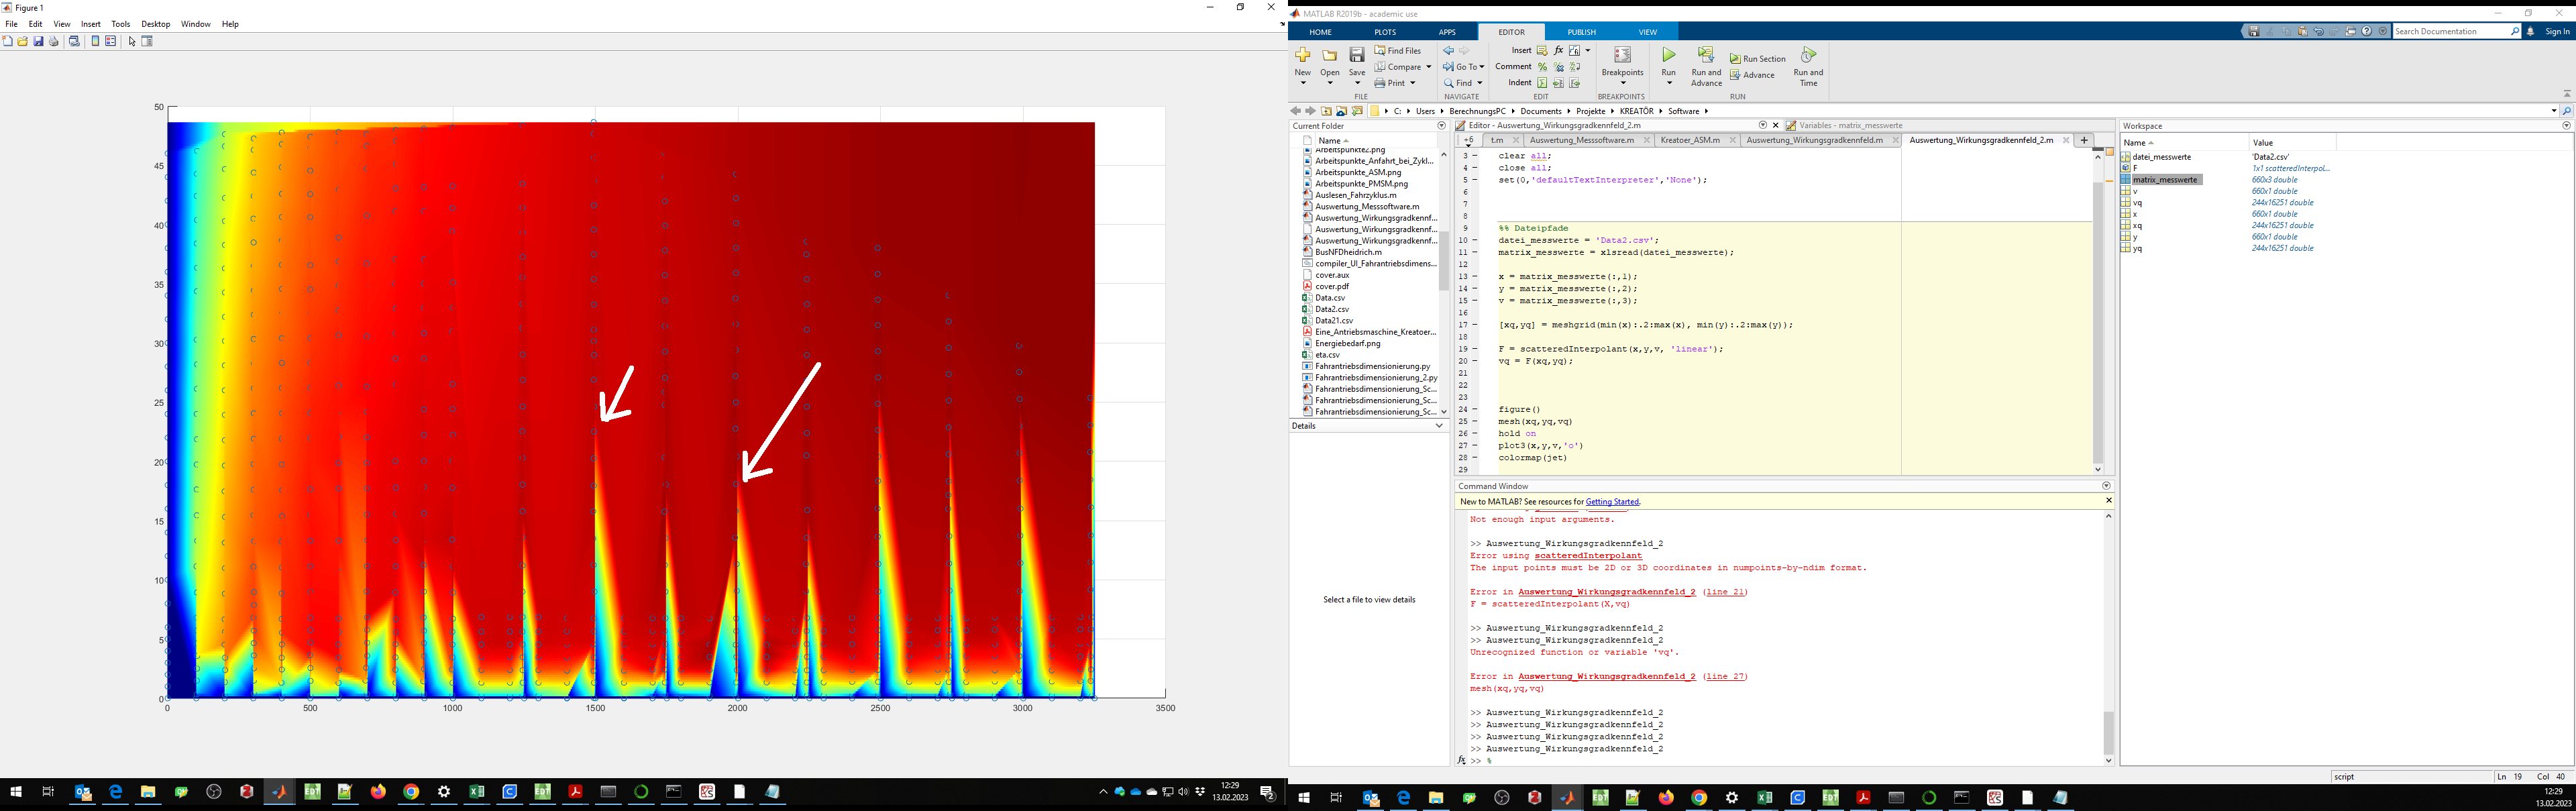Expand the Details panel chevron
The height and width of the screenshot is (811, 2576).
click(1439, 426)
